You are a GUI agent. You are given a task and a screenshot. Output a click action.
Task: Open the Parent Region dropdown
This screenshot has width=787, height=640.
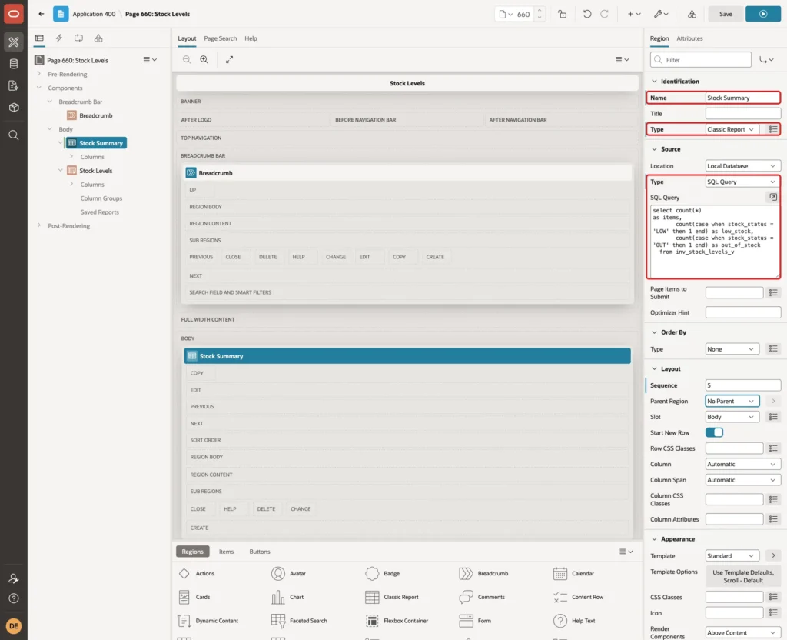coord(732,402)
